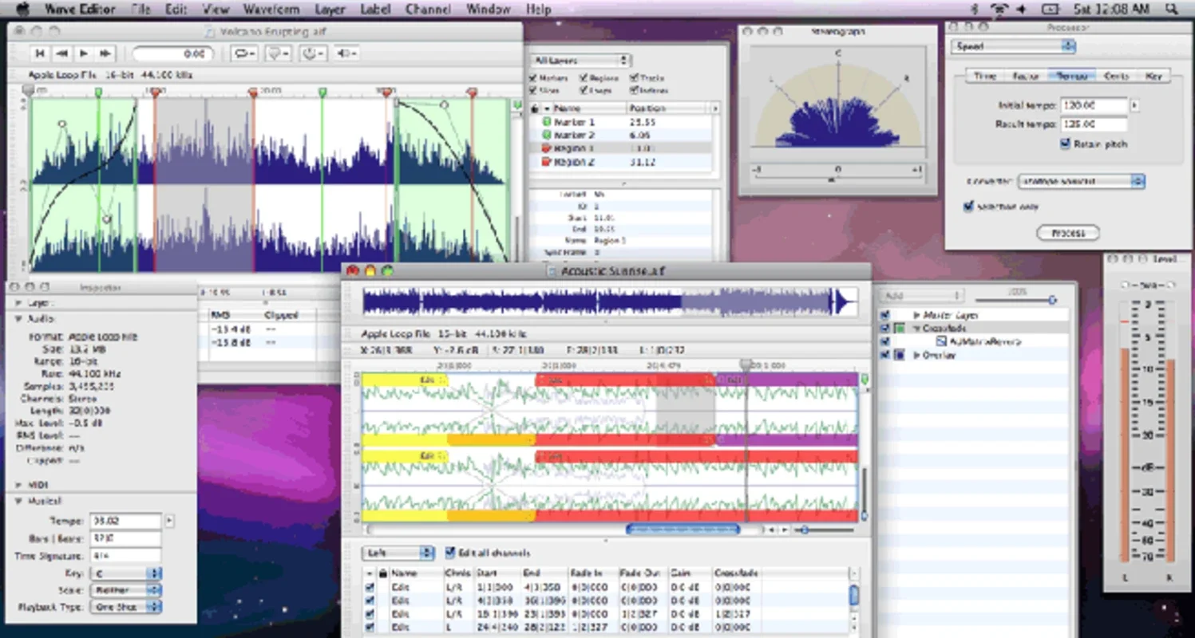Screen dimensions: 1195x638
Task: Click the rewind button in Volcano toolbar
Action: coord(61,53)
